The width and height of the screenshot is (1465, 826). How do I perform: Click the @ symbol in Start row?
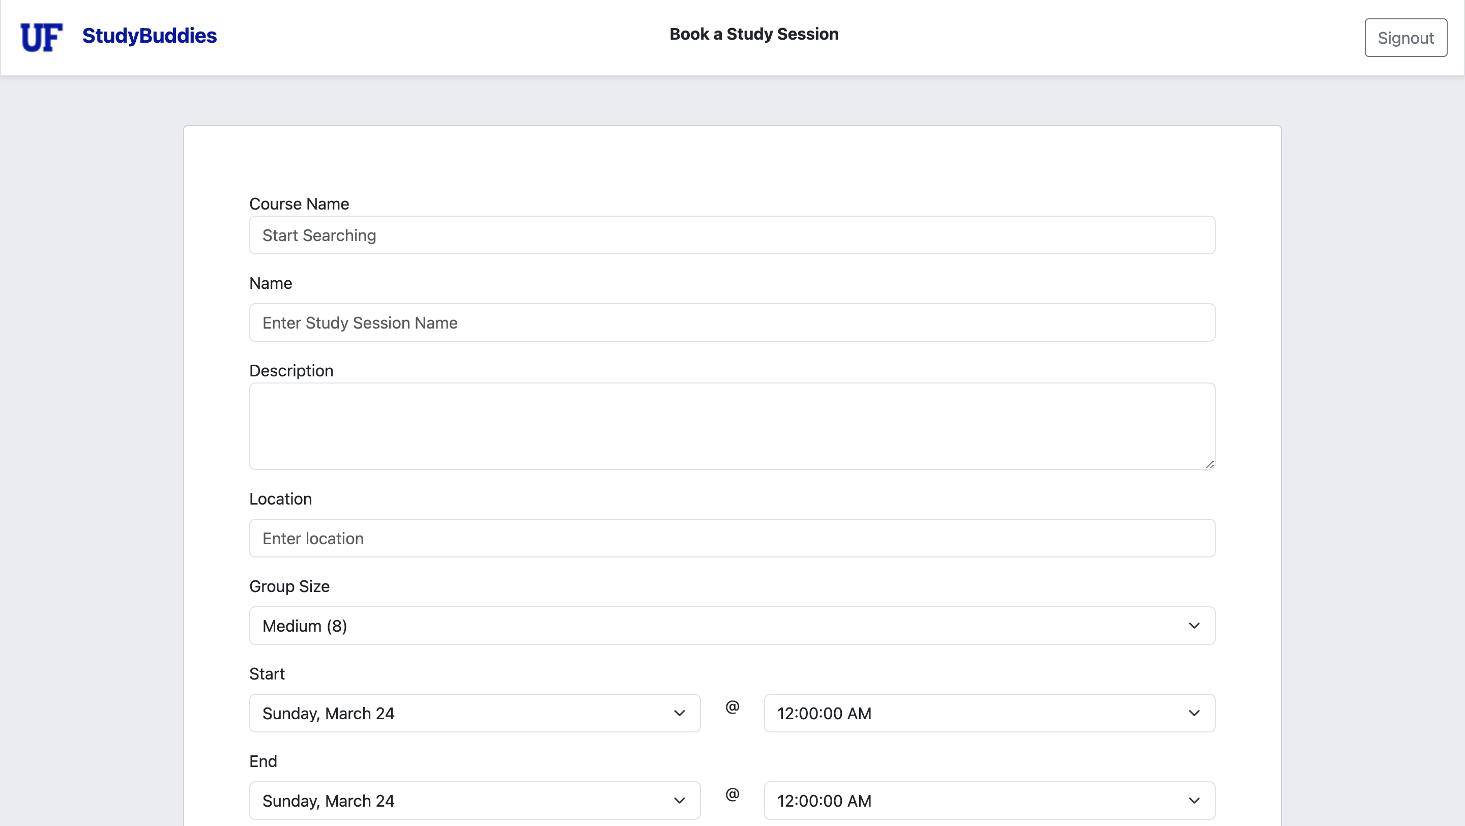[732, 706]
